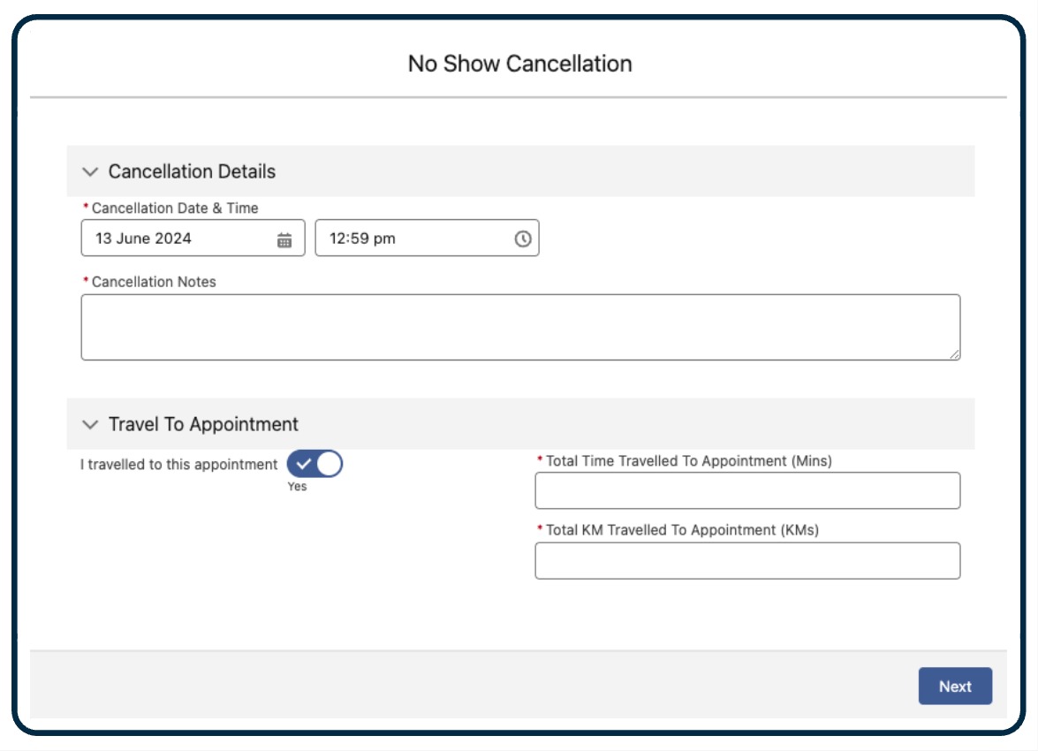Click the resize handle of Cancellation Notes
Screen dimensions: 1038x751
tap(955, 354)
